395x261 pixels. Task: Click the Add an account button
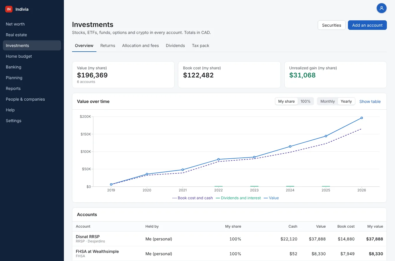(367, 25)
